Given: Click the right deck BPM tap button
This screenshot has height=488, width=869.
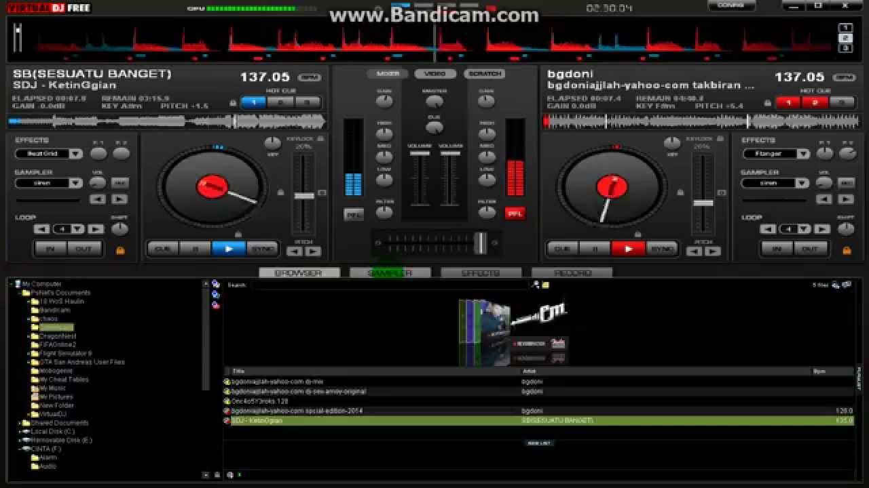Looking at the screenshot, I should pyautogui.click(x=845, y=78).
